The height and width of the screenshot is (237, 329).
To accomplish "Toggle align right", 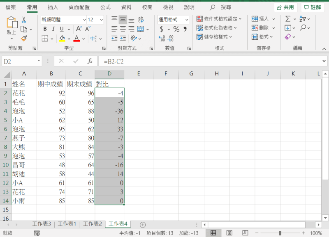I will coord(131,29).
